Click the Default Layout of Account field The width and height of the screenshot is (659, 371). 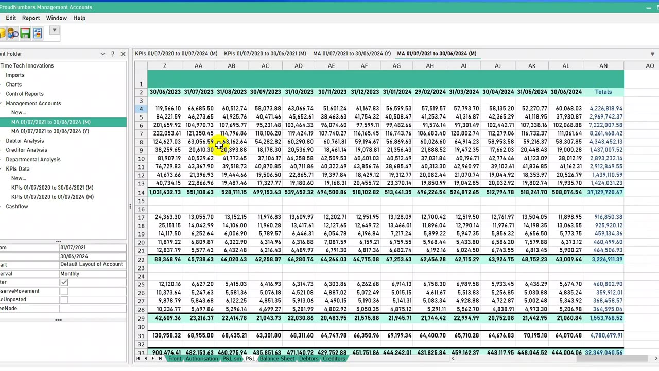point(93,264)
